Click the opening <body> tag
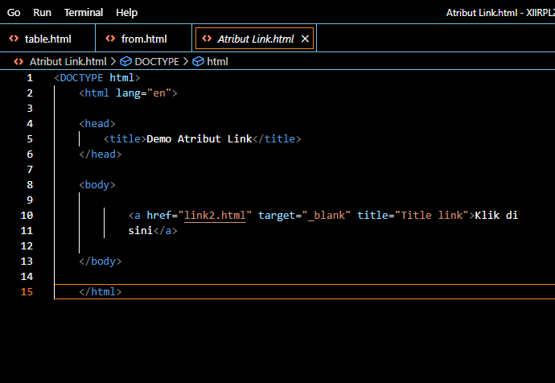The image size is (555, 383). click(97, 185)
